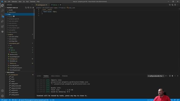The image size is (180, 101).
Task: Open Explorer views and more actions menu
Action: tap(32, 5)
